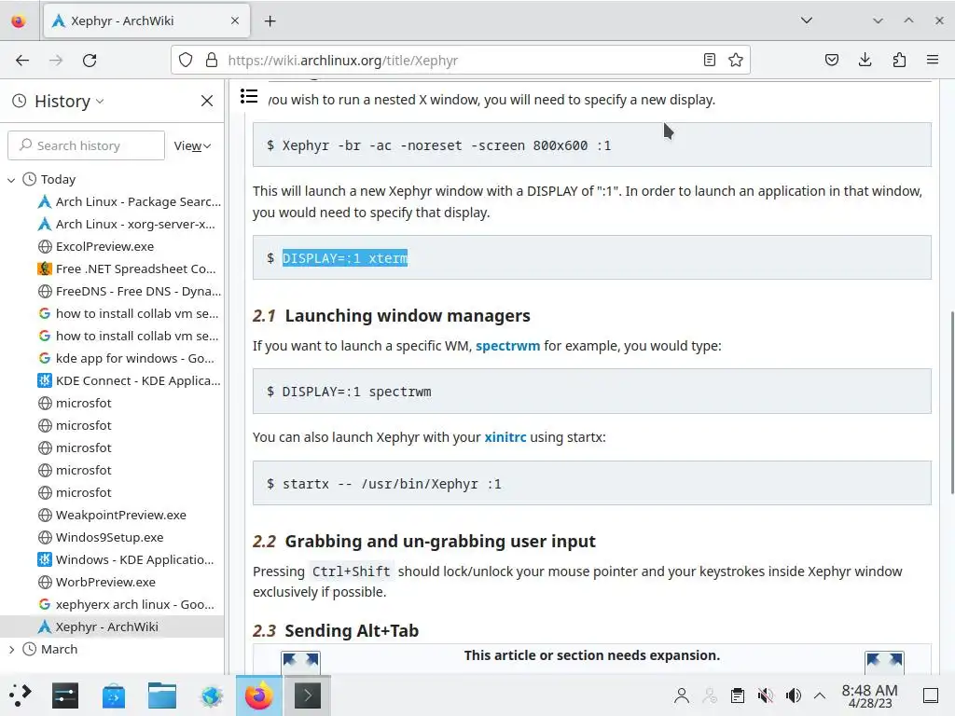Follow the xinitrc link
The width and height of the screenshot is (955, 716).
tap(505, 437)
